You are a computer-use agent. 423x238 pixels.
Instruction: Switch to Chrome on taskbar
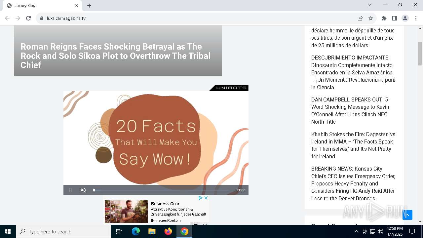(184, 231)
